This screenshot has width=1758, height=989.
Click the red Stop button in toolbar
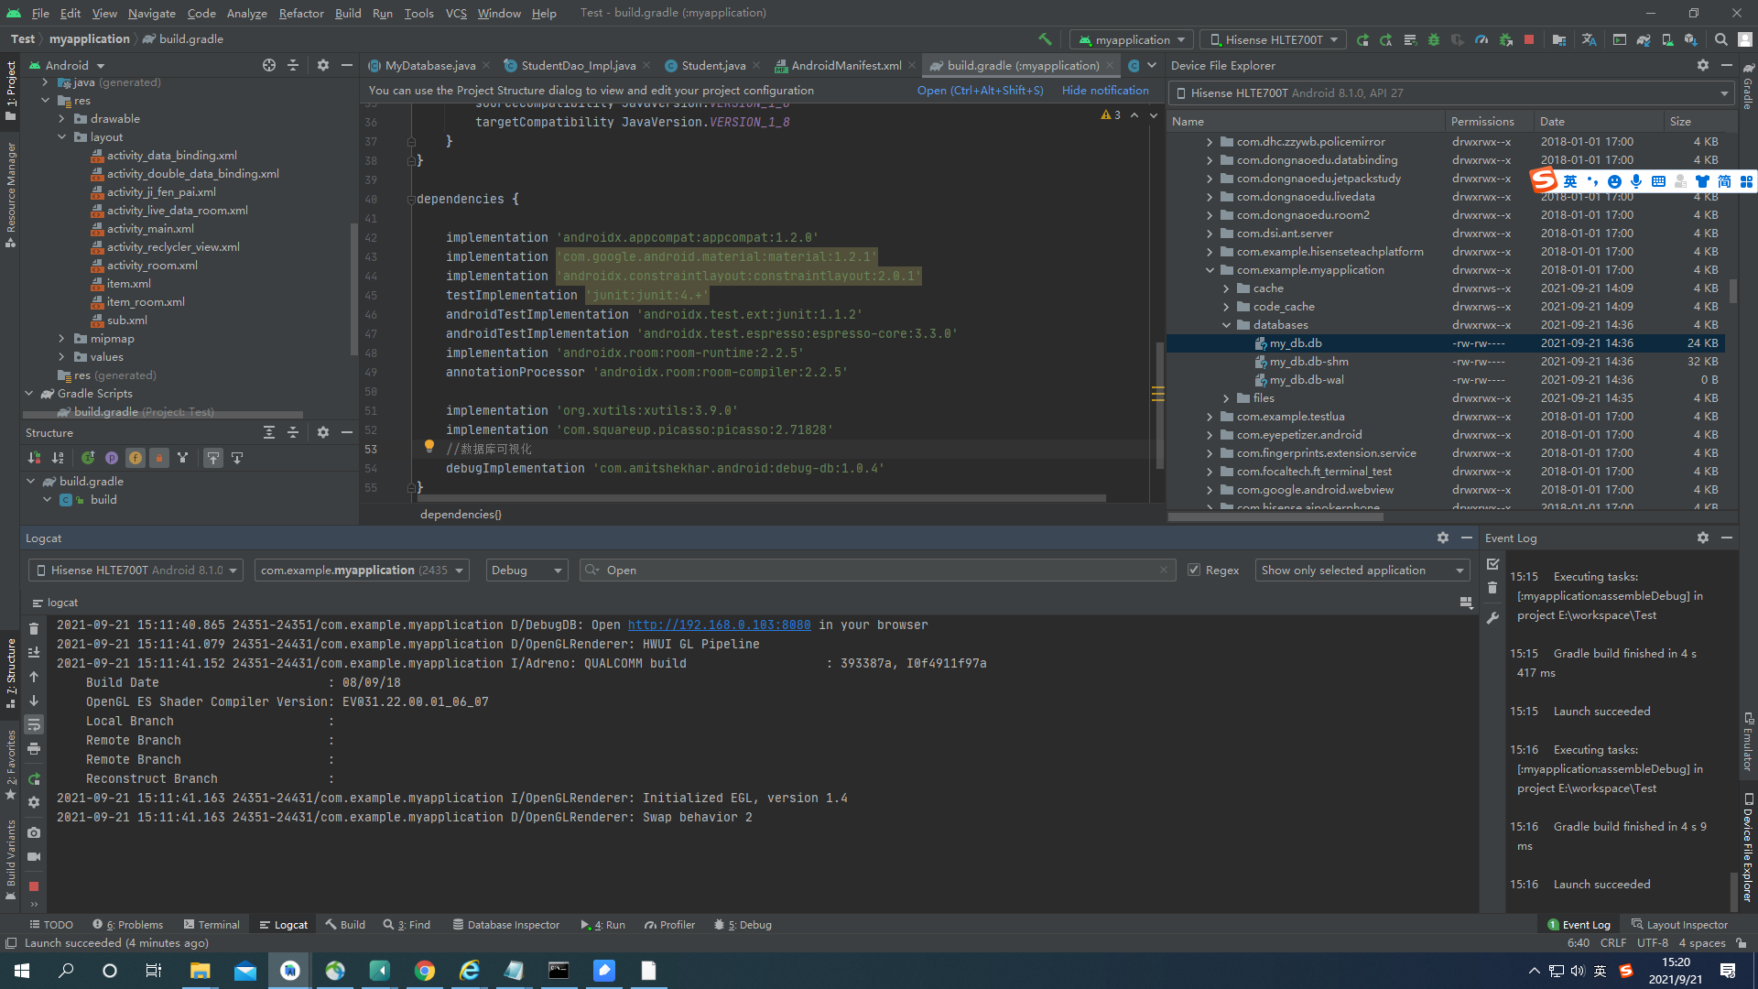[x=1529, y=39]
